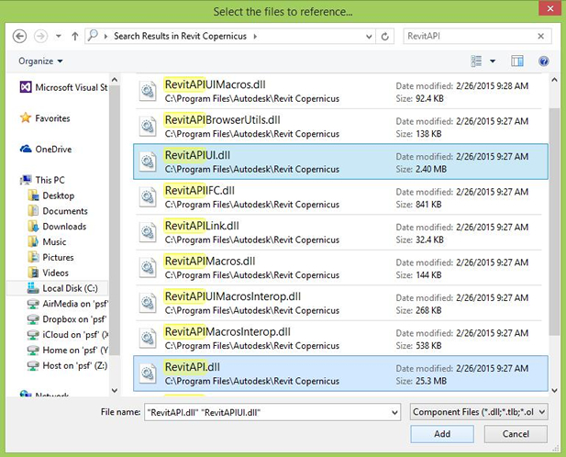566x457 pixels.
Task: Open the Music folder
Action: (x=47, y=242)
